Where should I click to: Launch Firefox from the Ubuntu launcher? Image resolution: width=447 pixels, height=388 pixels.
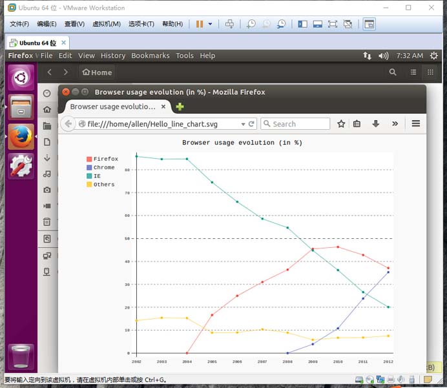click(x=21, y=136)
